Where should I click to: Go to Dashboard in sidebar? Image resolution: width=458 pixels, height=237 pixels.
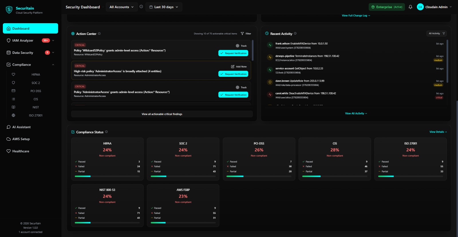coord(30,28)
